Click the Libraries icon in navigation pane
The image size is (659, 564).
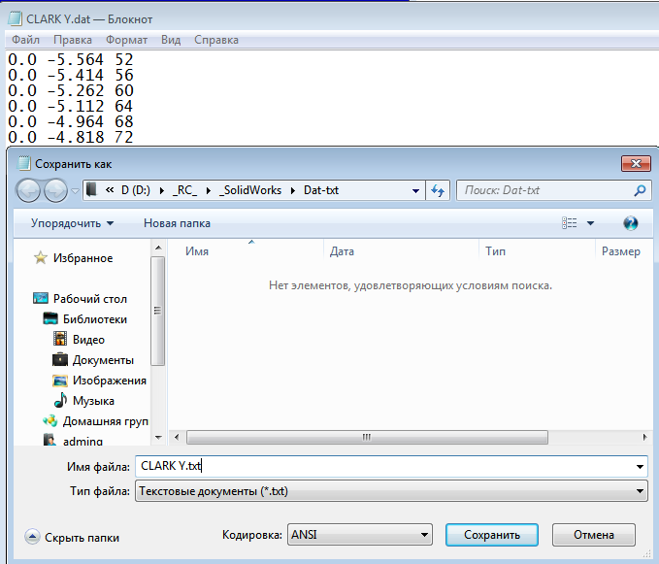pos(50,318)
